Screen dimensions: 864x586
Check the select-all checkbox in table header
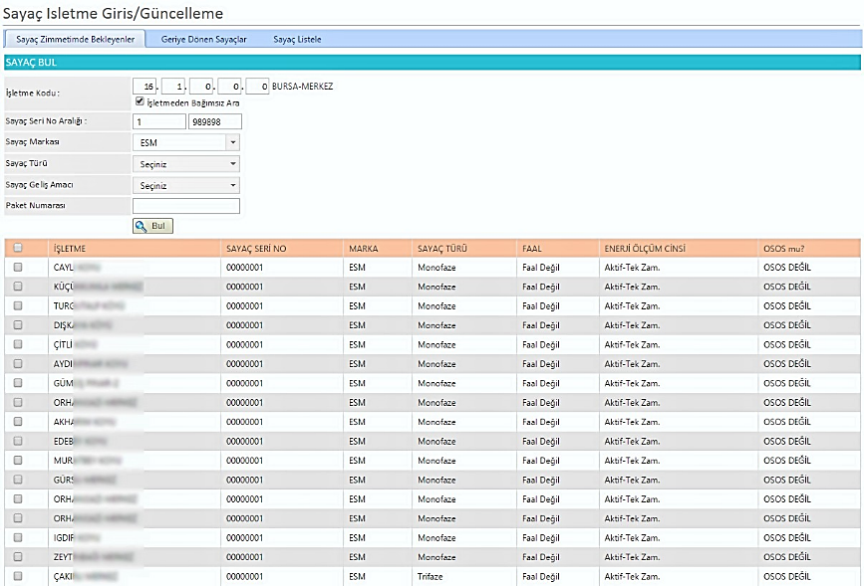click(x=18, y=248)
